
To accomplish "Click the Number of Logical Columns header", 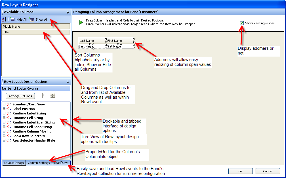I will click(36, 88).
